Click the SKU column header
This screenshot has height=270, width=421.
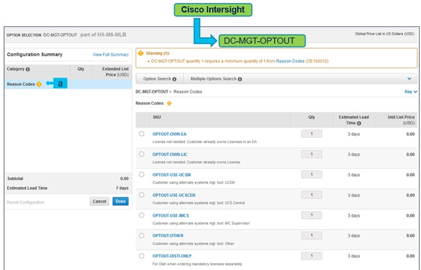(157, 117)
